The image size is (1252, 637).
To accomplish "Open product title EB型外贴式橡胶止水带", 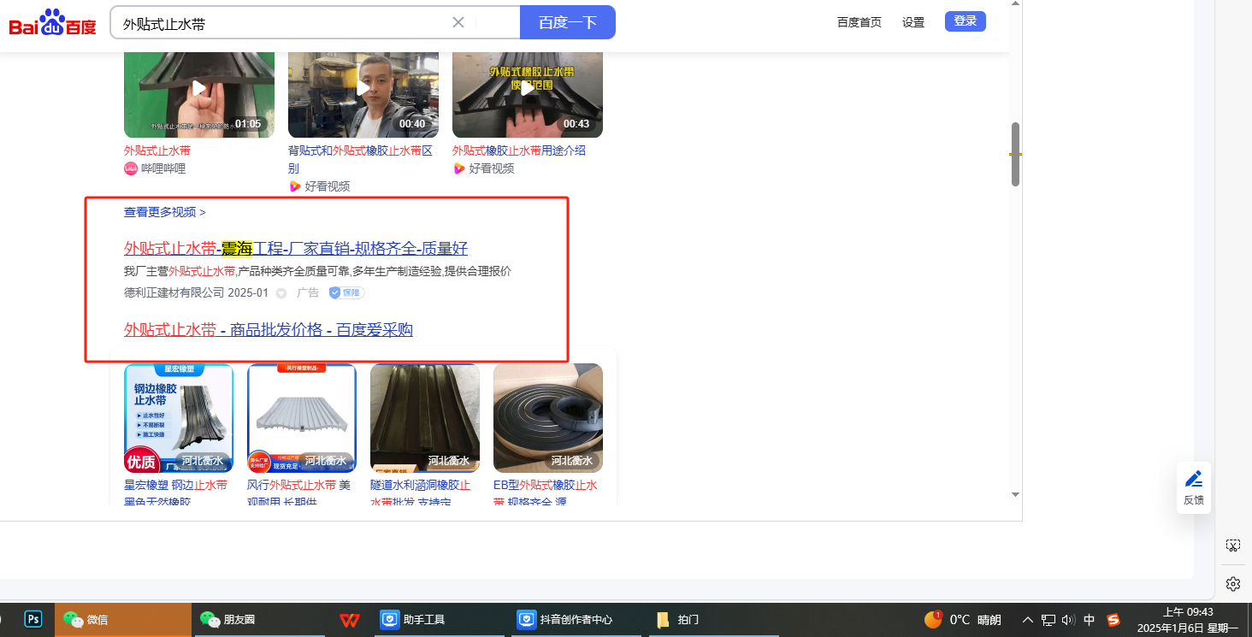I will point(546,492).
